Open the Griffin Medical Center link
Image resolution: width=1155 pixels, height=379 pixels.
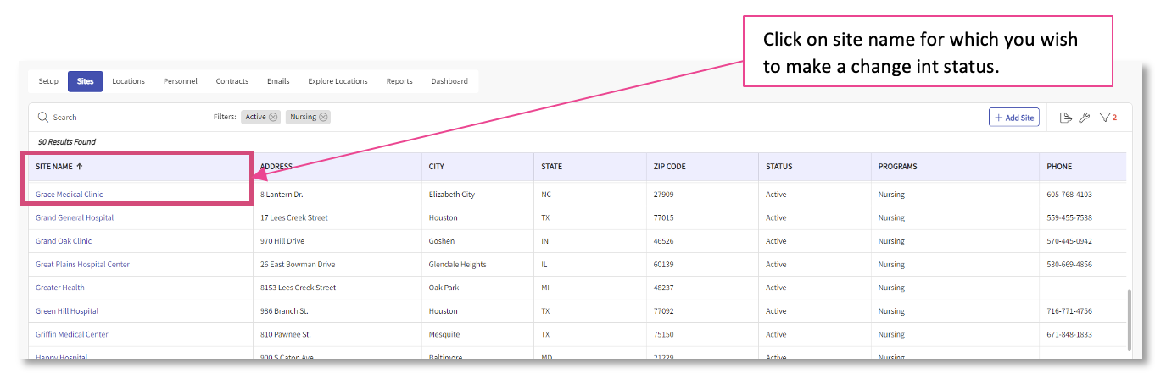tap(72, 334)
